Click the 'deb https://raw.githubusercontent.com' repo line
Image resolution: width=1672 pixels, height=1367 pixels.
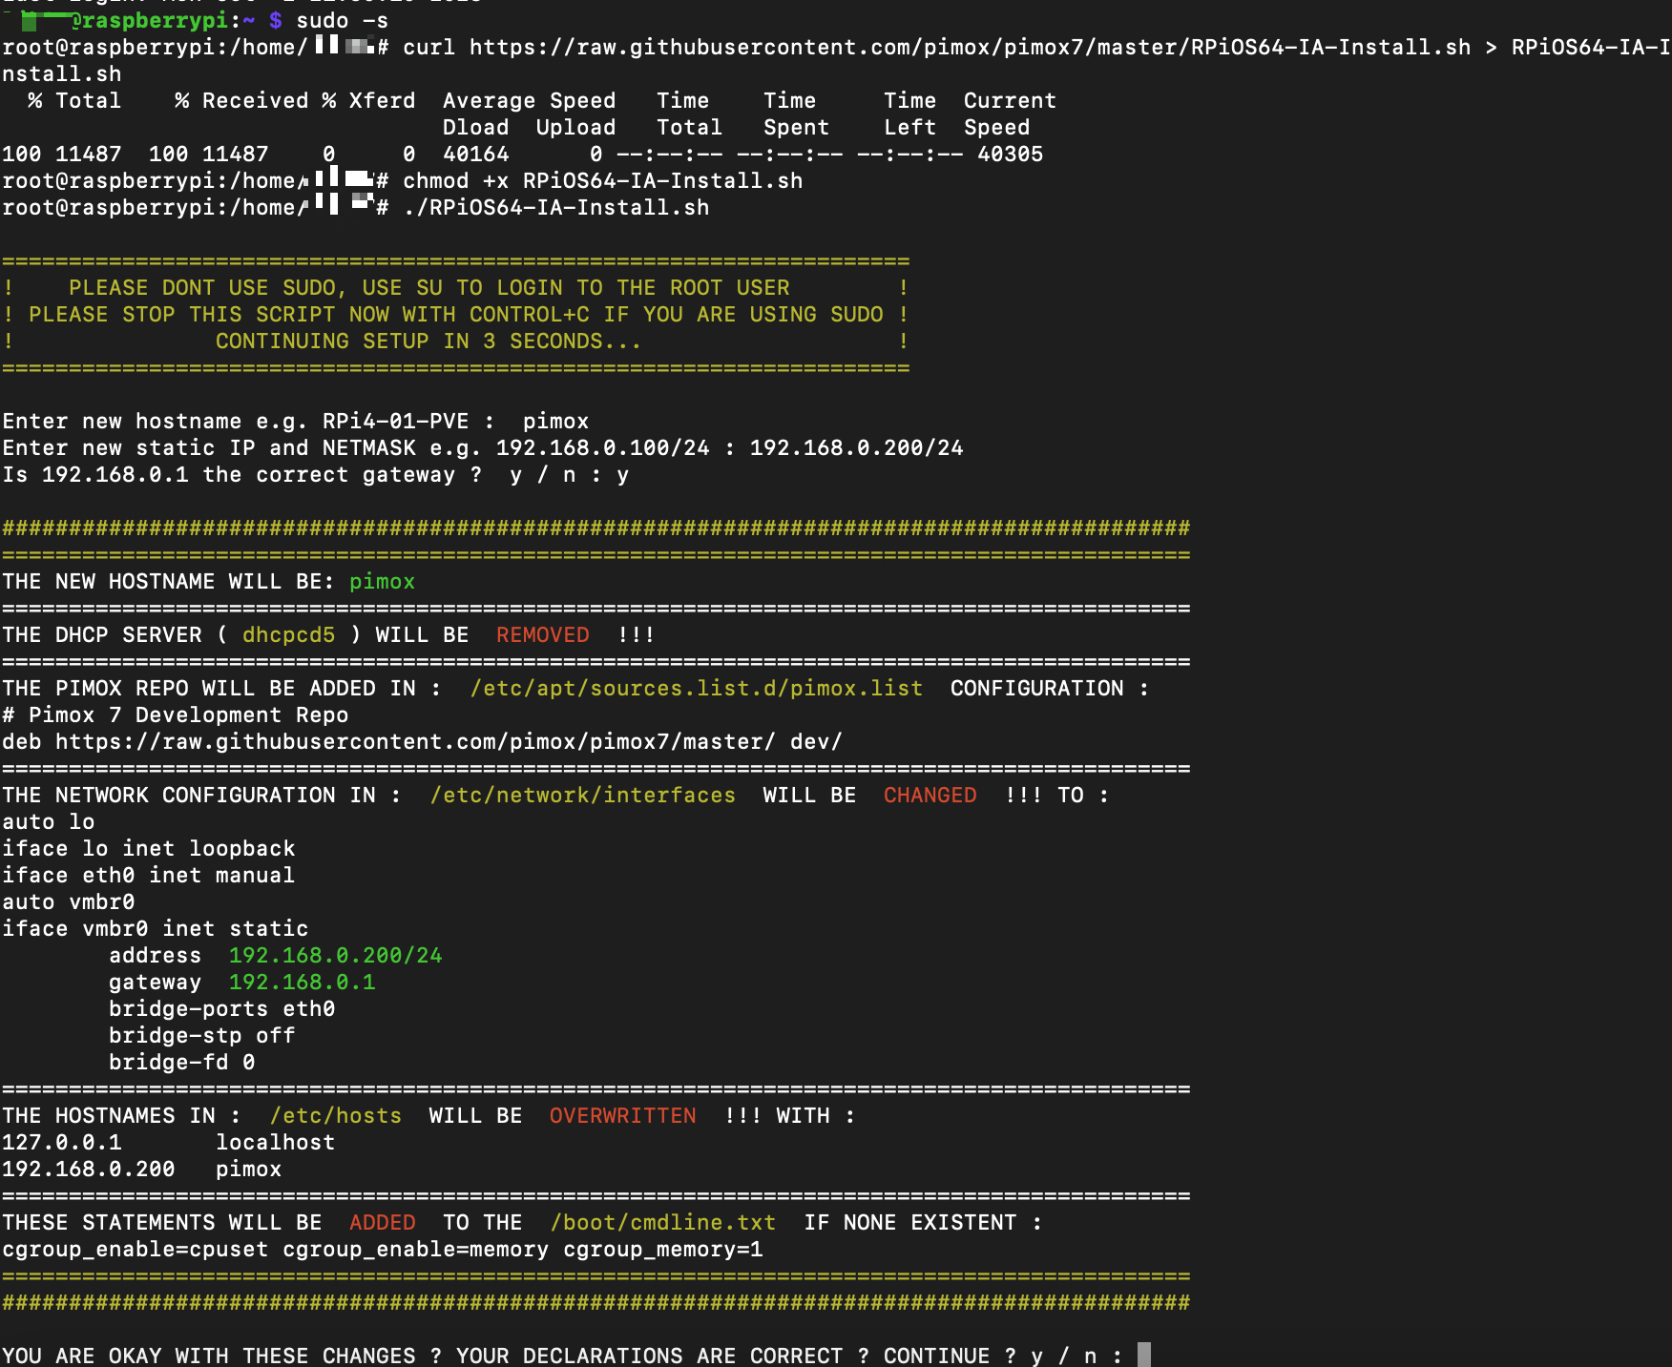pos(422,742)
